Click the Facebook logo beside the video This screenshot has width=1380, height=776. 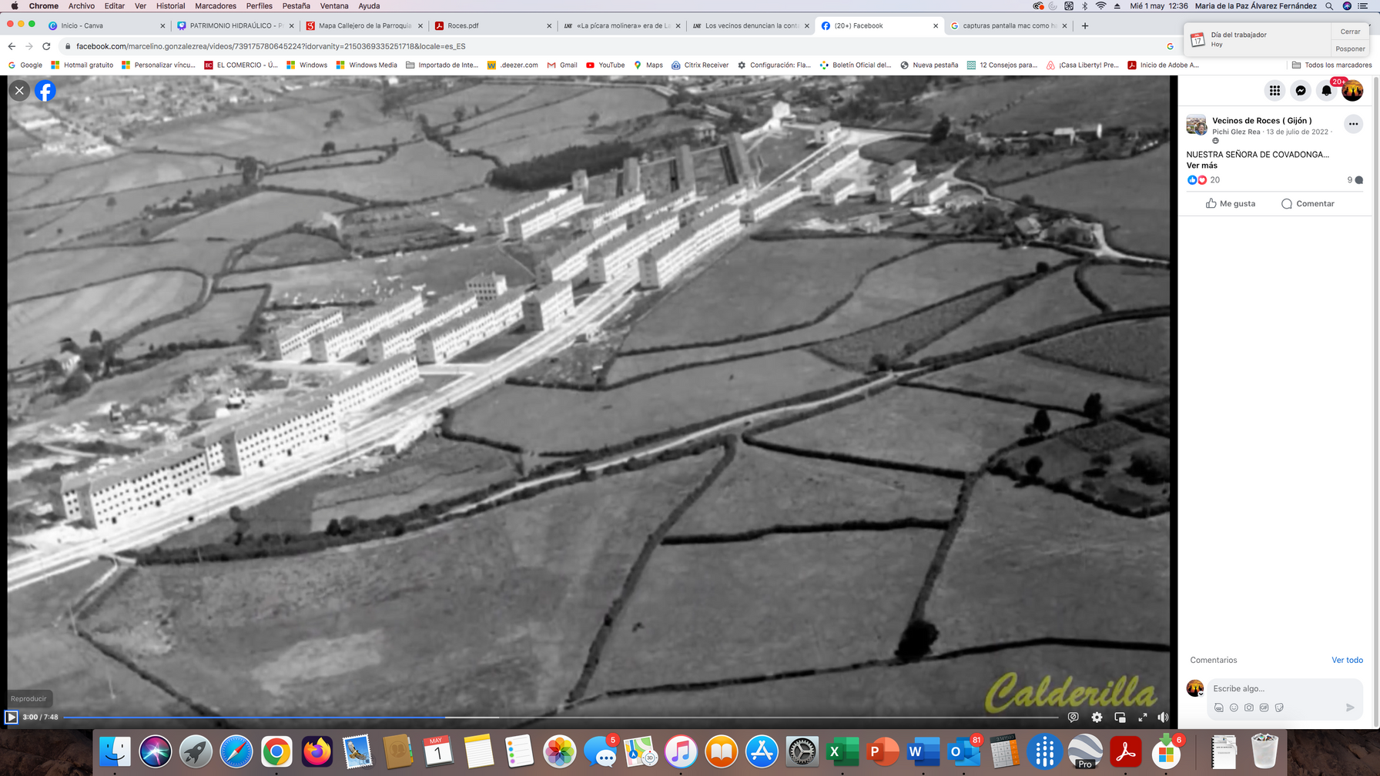[x=45, y=91]
